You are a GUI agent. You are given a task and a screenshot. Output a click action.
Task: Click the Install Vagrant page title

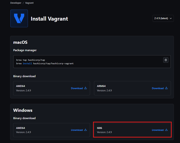point(49,19)
